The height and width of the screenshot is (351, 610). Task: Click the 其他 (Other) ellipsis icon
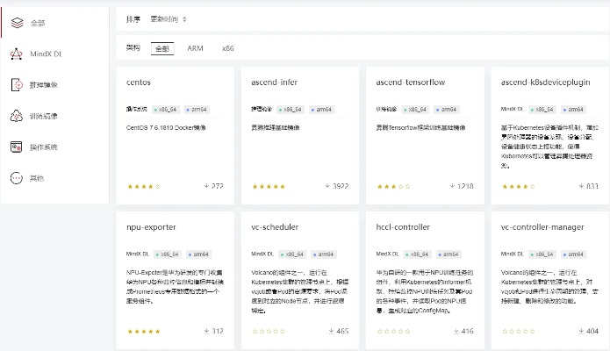point(16,177)
